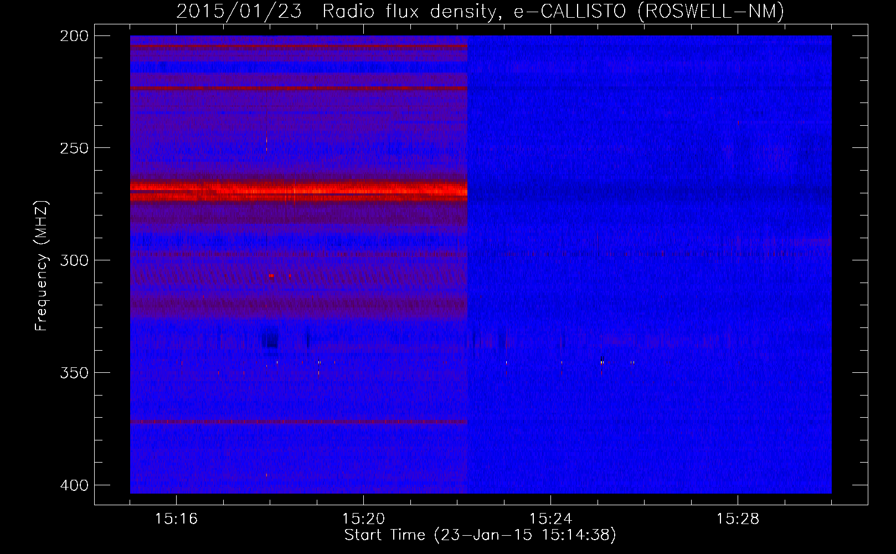Click the plot title 'Radio flux density, e-CALLISTO (ROSWELL-NM)'
The height and width of the screenshot is (554, 896).
tap(553, 11)
